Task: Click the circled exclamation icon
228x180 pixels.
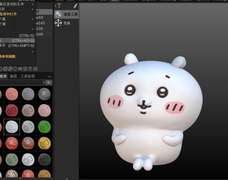Action: click(15, 69)
